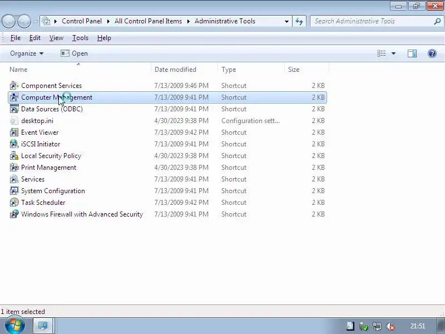Expand the Control Panel breadcrumb arrow
Viewport: 445px width, 334px height.
coord(108,21)
